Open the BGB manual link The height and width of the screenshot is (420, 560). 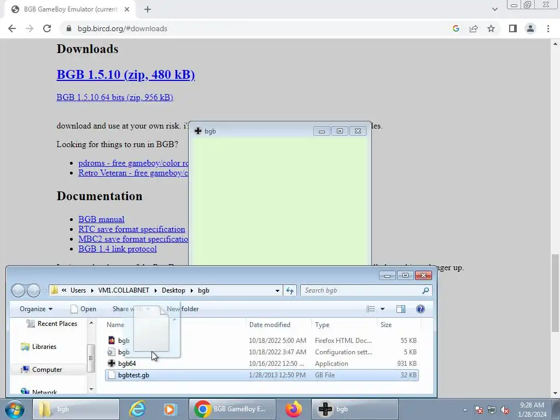coord(101,219)
